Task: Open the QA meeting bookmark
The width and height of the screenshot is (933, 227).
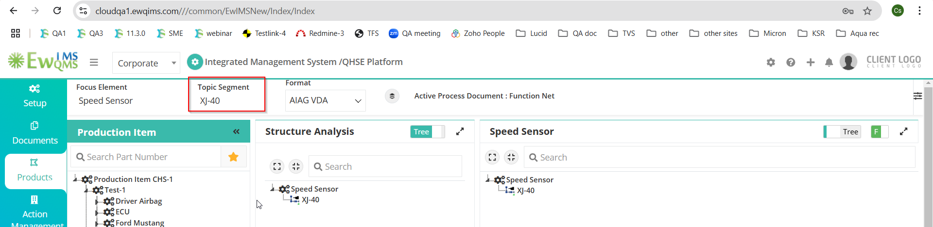Action: pyautogui.click(x=415, y=33)
